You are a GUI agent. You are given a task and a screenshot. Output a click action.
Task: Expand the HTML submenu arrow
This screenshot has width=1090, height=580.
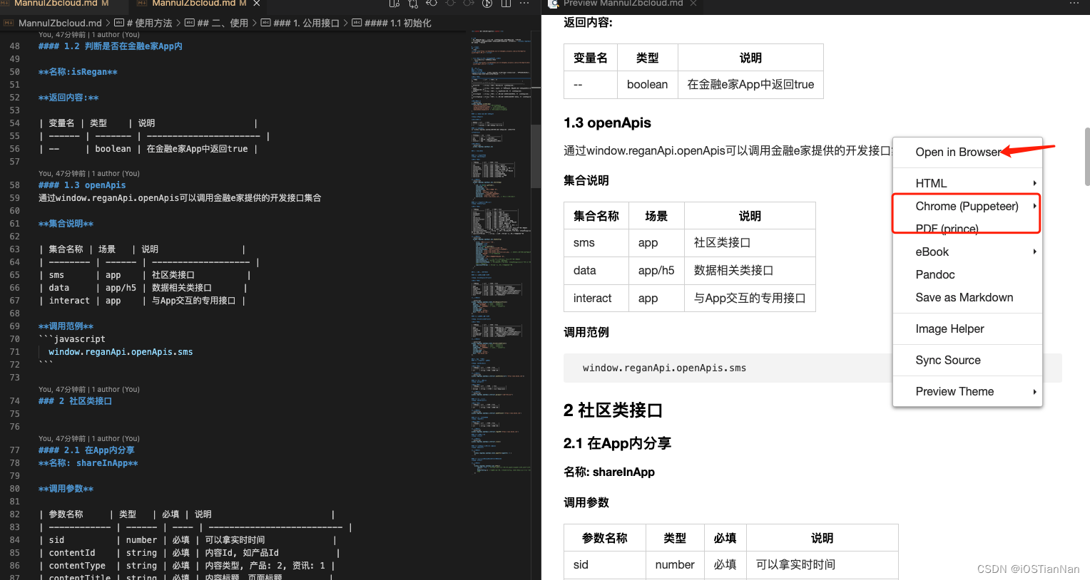tap(1034, 183)
